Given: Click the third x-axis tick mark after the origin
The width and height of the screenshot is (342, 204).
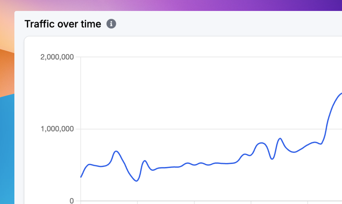Looking at the screenshot, I should (x=251, y=202).
